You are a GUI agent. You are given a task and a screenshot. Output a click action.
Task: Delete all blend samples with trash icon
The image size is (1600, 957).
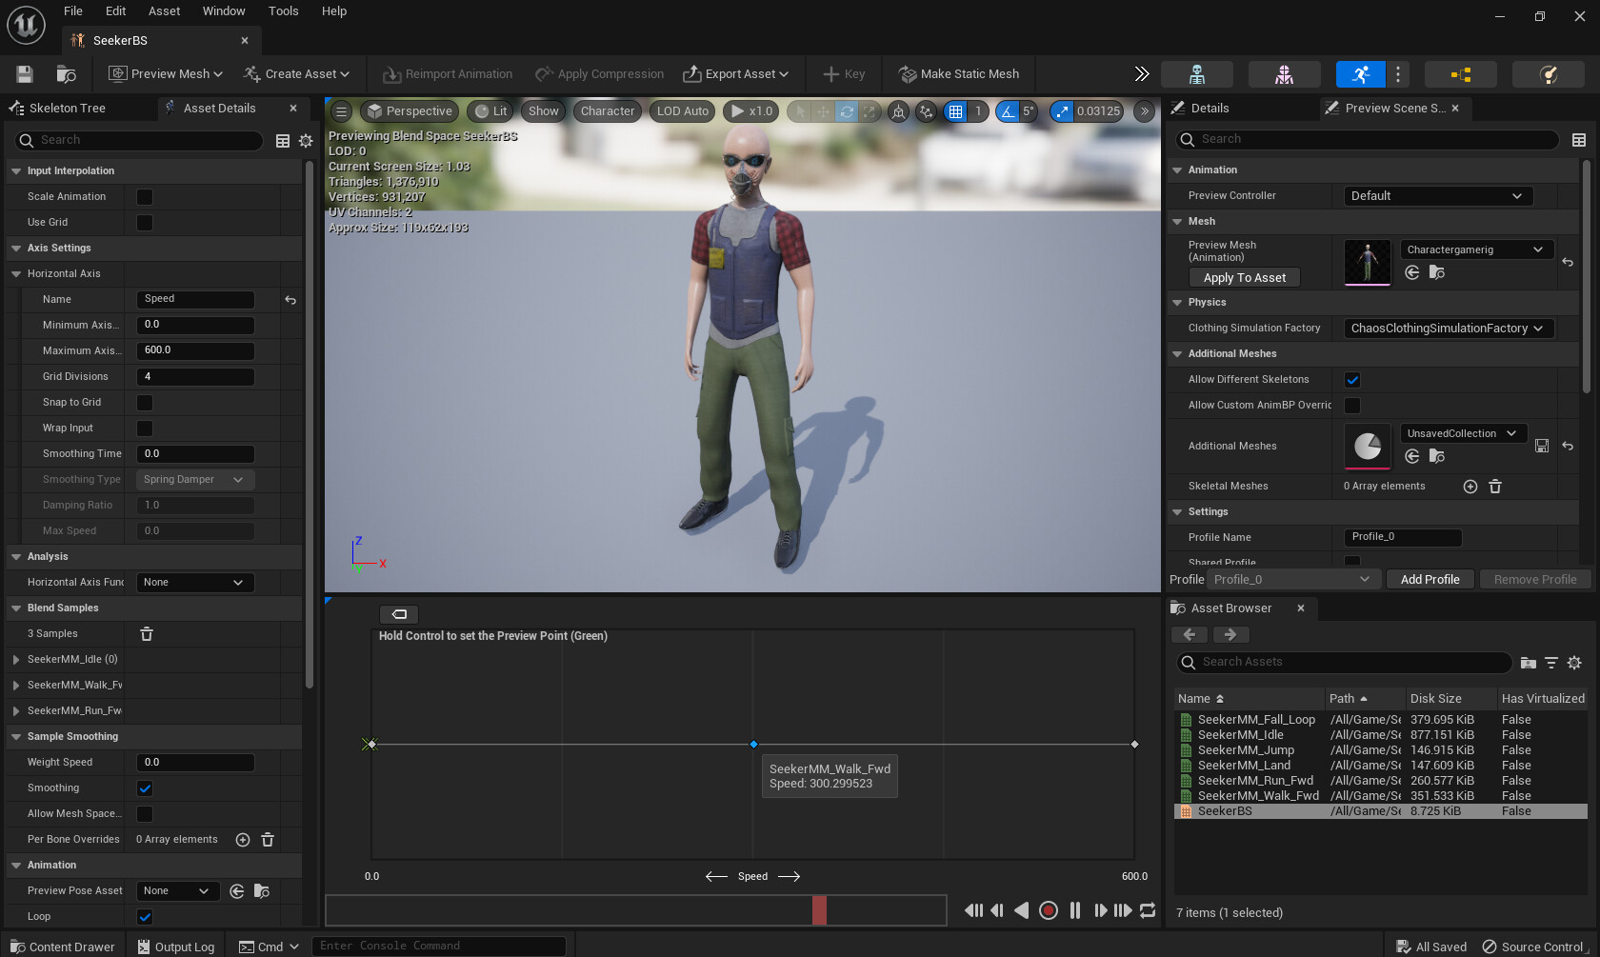pyautogui.click(x=147, y=634)
